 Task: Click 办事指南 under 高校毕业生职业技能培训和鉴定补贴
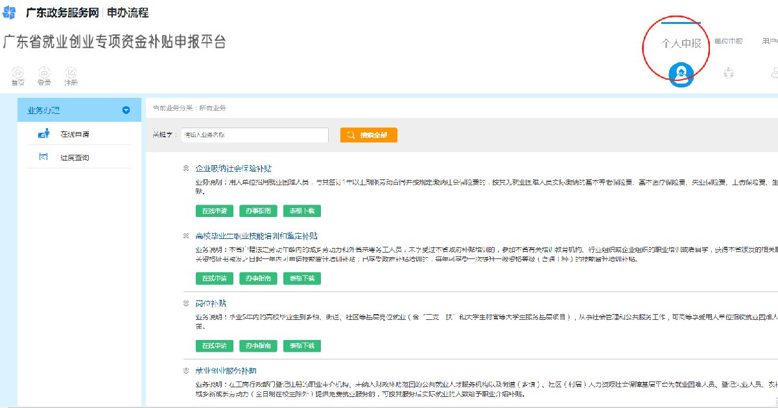[x=258, y=278]
